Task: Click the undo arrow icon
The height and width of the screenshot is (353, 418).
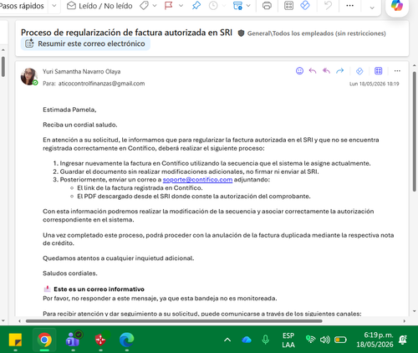Action: coord(329,6)
